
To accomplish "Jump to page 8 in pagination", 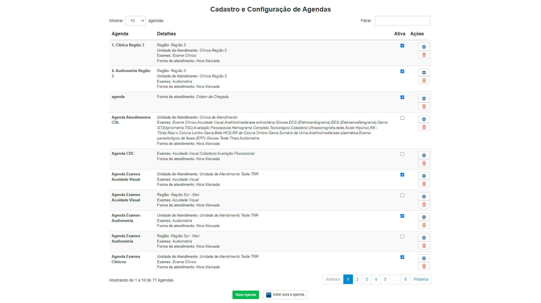I will (405, 279).
